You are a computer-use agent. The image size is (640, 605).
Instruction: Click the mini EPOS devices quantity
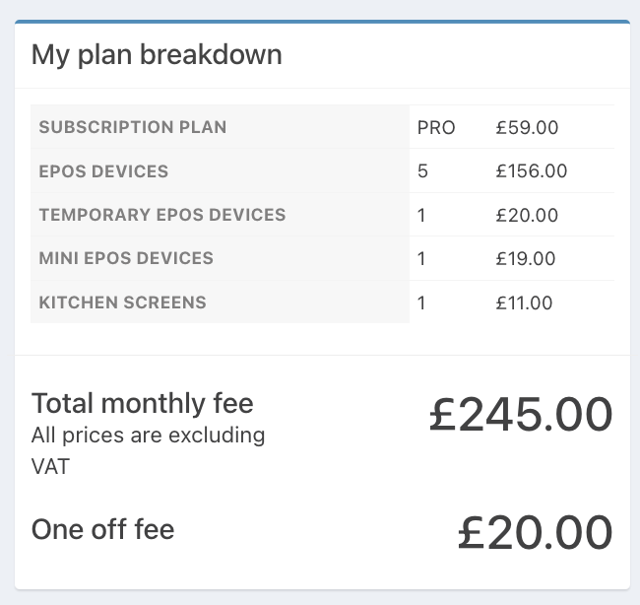(421, 259)
